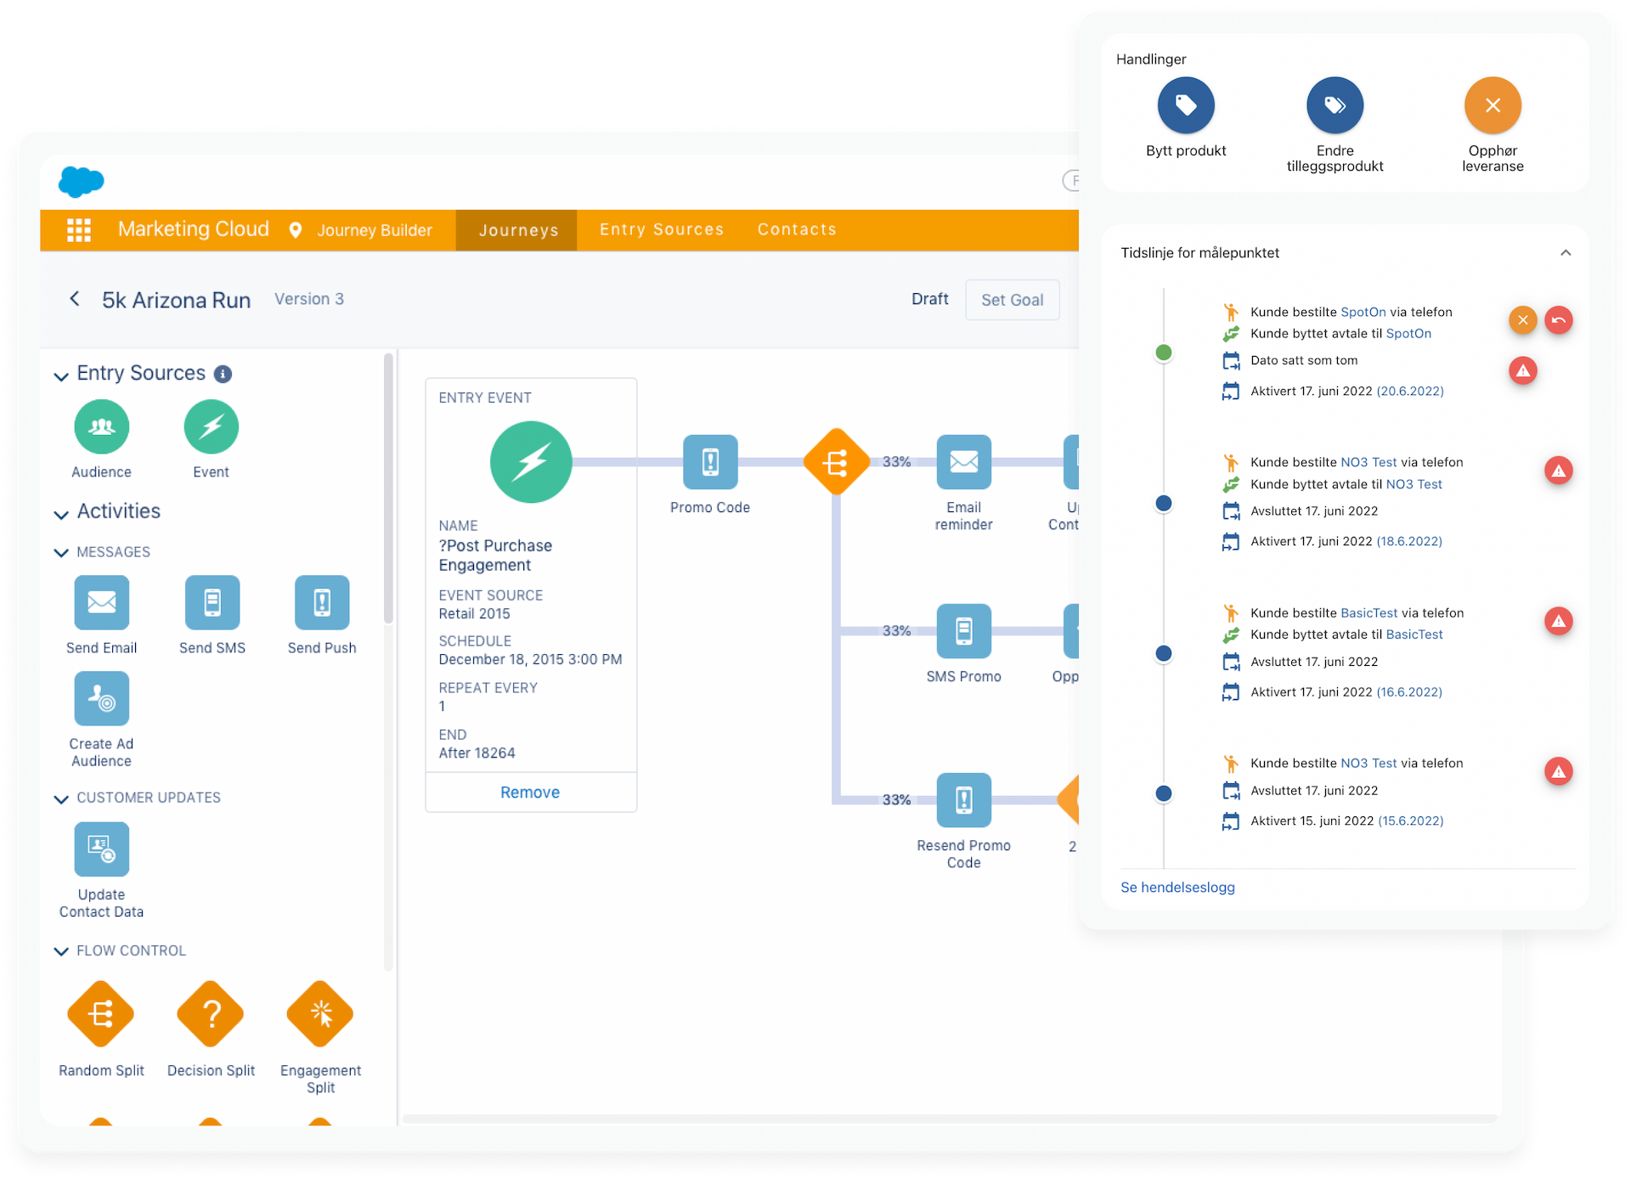
Task: Choose the Create Ad Audience activity
Action: pos(102,698)
